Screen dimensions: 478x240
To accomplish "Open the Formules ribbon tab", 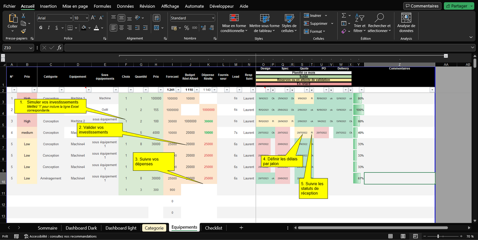I will [102, 6].
